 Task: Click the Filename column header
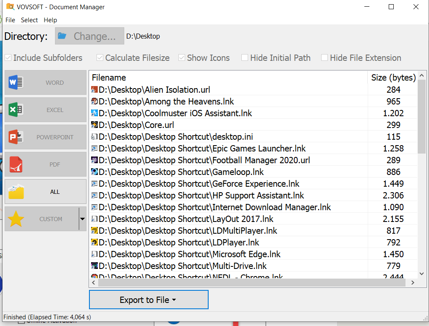click(x=228, y=77)
